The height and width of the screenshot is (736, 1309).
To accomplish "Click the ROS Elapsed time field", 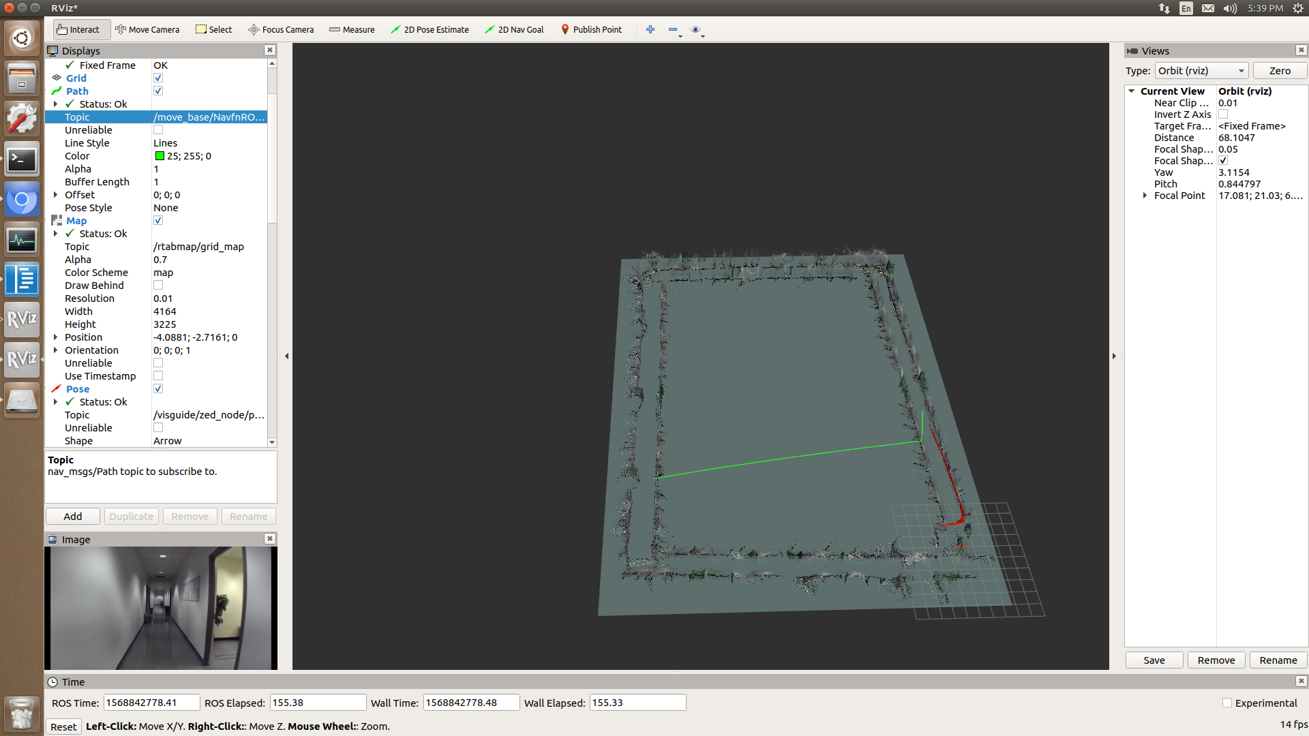I will pos(318,703).
